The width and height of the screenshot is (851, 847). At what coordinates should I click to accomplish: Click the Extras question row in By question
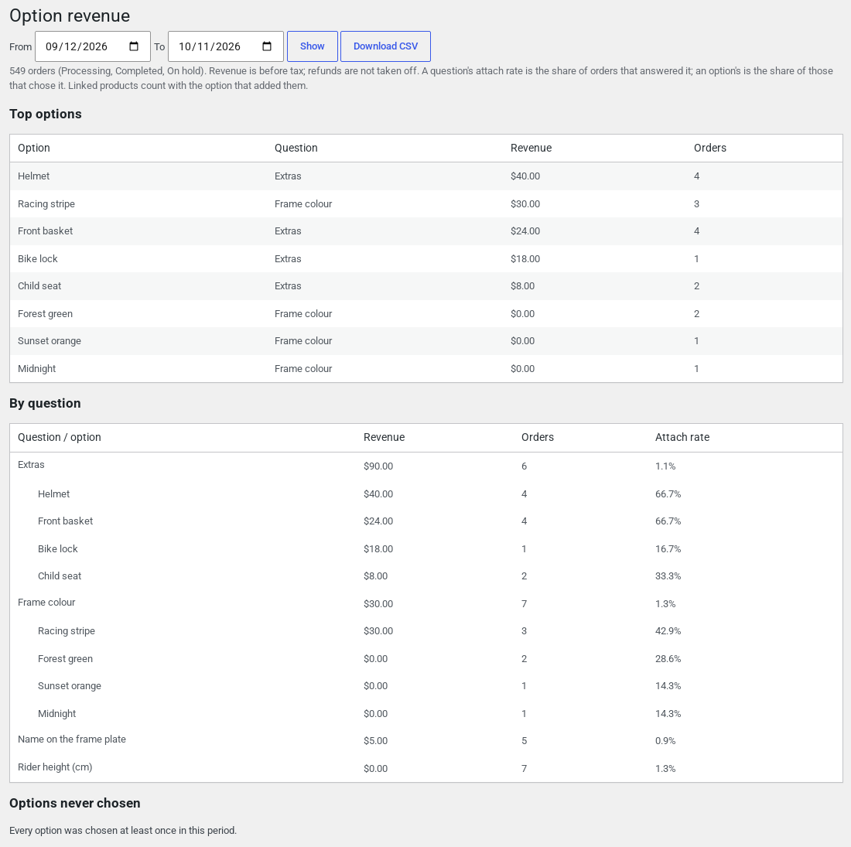426,466
